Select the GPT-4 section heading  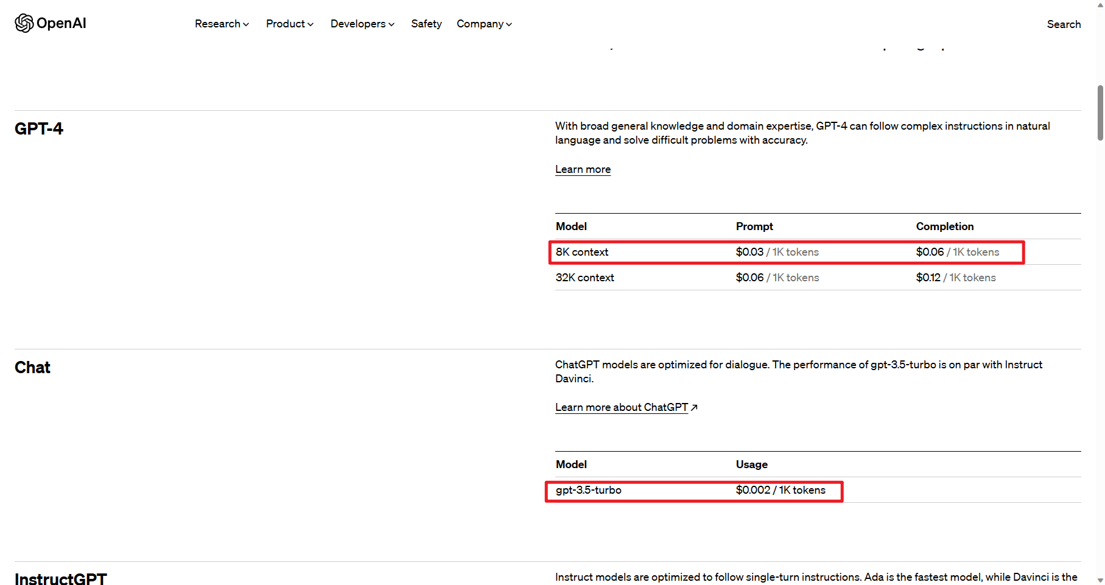click(39, 128)
